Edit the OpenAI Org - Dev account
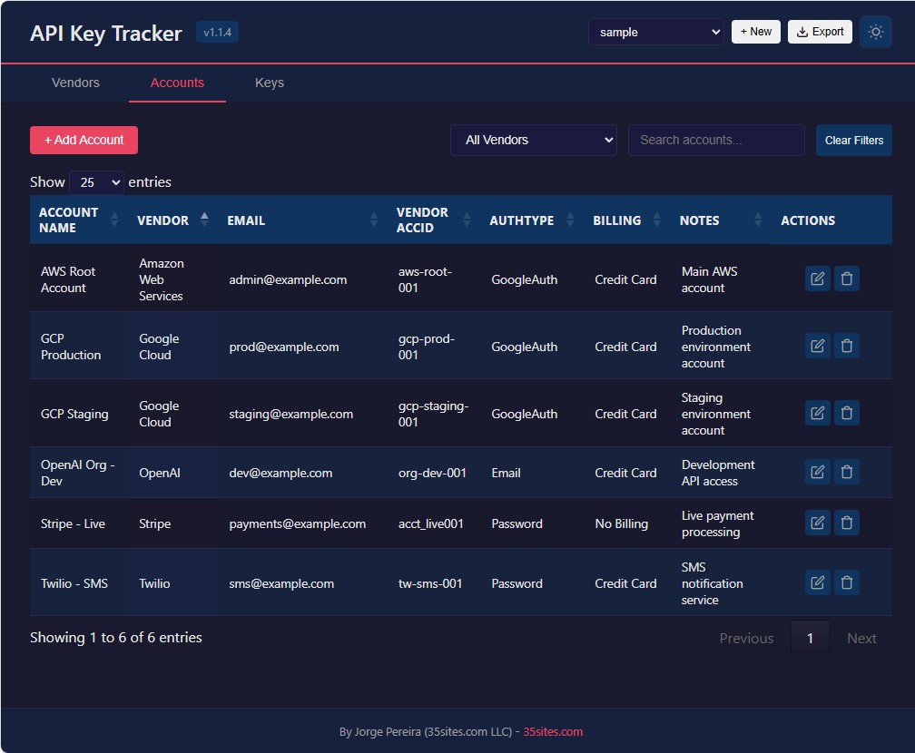915x753 pixels. (817, 472)
